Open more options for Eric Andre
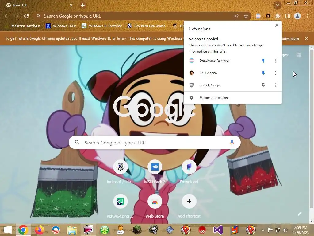Screen dimensions: 314x236 coord(276,73)
